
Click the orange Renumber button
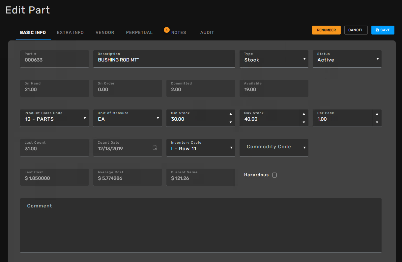(326, 30)
